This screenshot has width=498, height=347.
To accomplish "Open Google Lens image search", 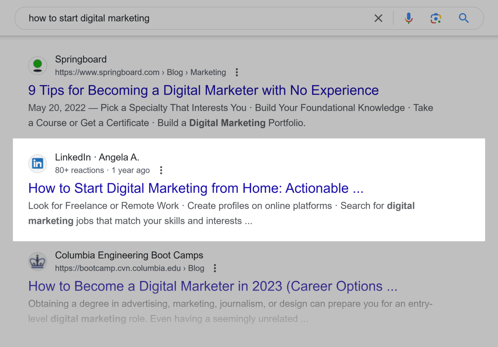I will pos(435,18).
